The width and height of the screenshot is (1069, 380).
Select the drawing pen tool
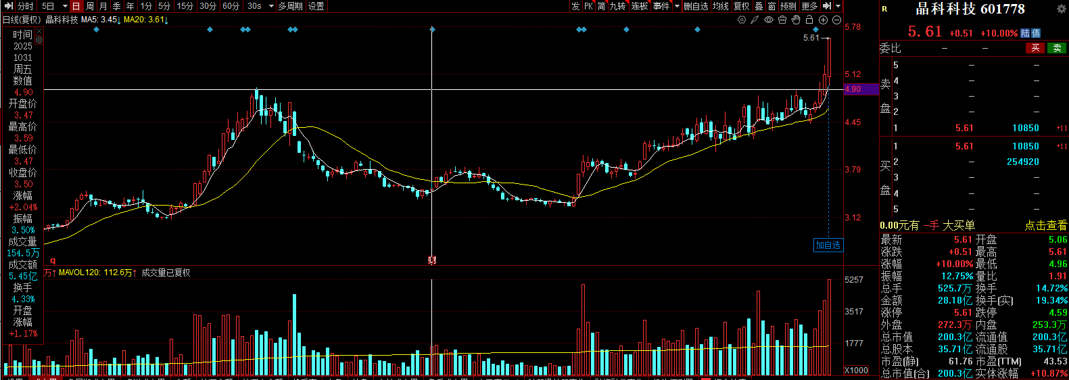(x=755, y=20)
